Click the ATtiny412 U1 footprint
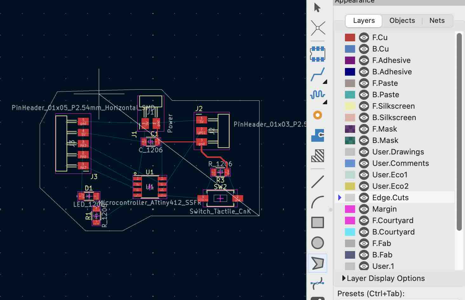This screenshot has width=465, height=300. coord(150,187)
